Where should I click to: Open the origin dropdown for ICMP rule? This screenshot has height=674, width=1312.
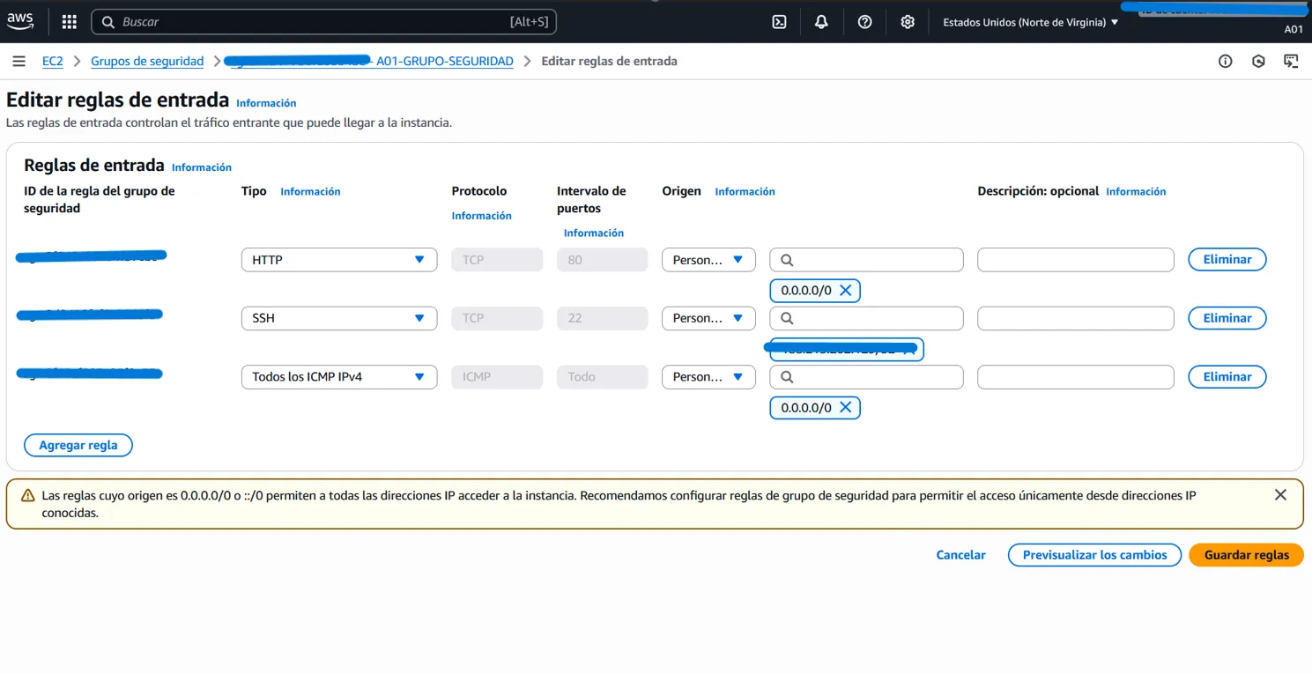tap(708, 377)
